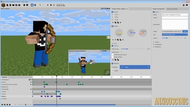The width and height of the screenshot is (190, 107).
Task: Select the Timeline tab
Action: tap(4, 77)
